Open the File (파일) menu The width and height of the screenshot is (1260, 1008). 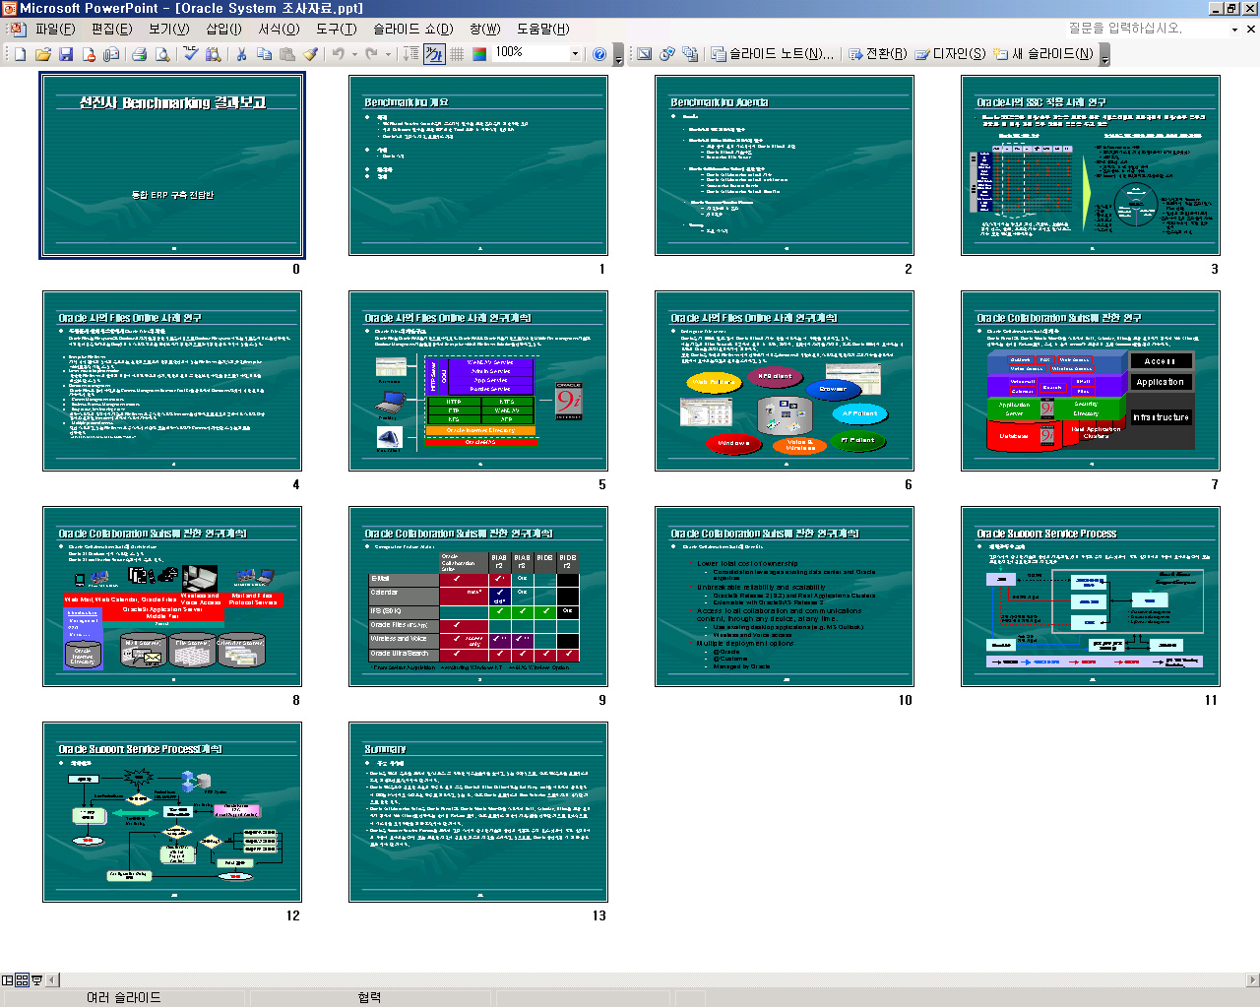[x=54, y=30]
